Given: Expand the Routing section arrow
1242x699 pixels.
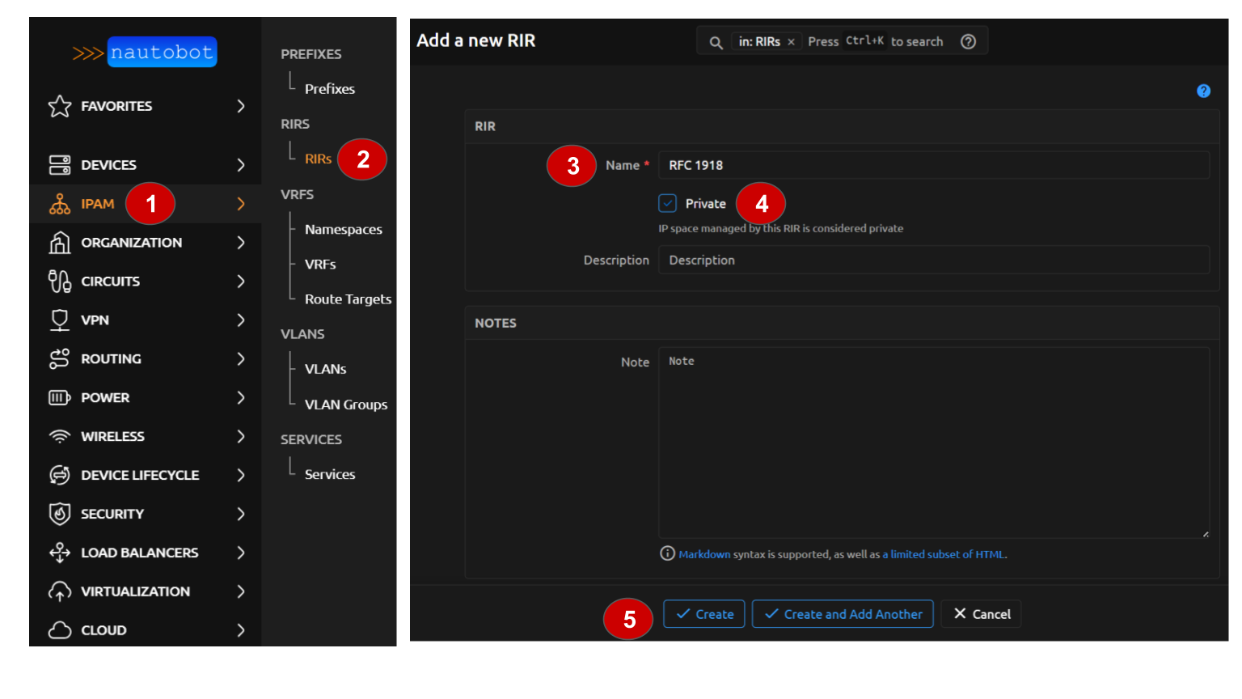Looking at the screenshot, I should [240, 359].
